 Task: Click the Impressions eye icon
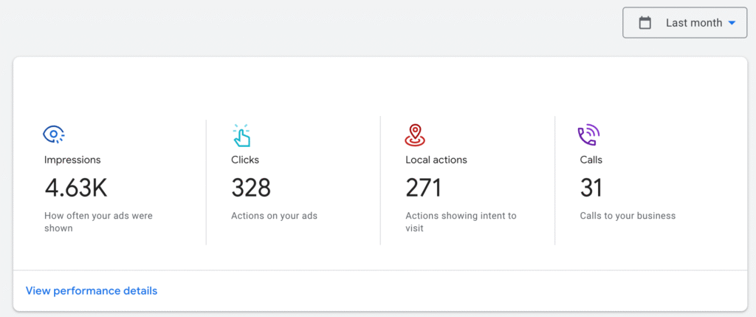click(54, 134)
